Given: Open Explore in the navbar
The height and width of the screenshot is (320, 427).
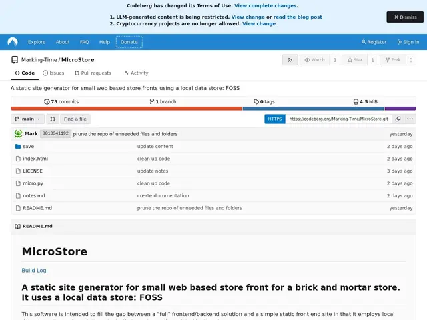Looking at the screenshot, I should (x=37, y=42).
